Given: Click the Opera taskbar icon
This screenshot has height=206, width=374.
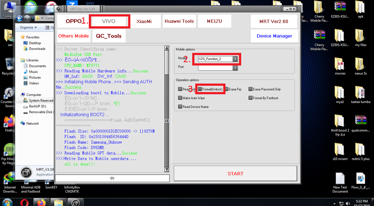Looking at the screenshot, I should (25, 203).
